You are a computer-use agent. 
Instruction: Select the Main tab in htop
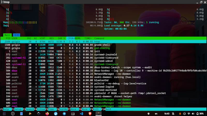pos(7,35)
